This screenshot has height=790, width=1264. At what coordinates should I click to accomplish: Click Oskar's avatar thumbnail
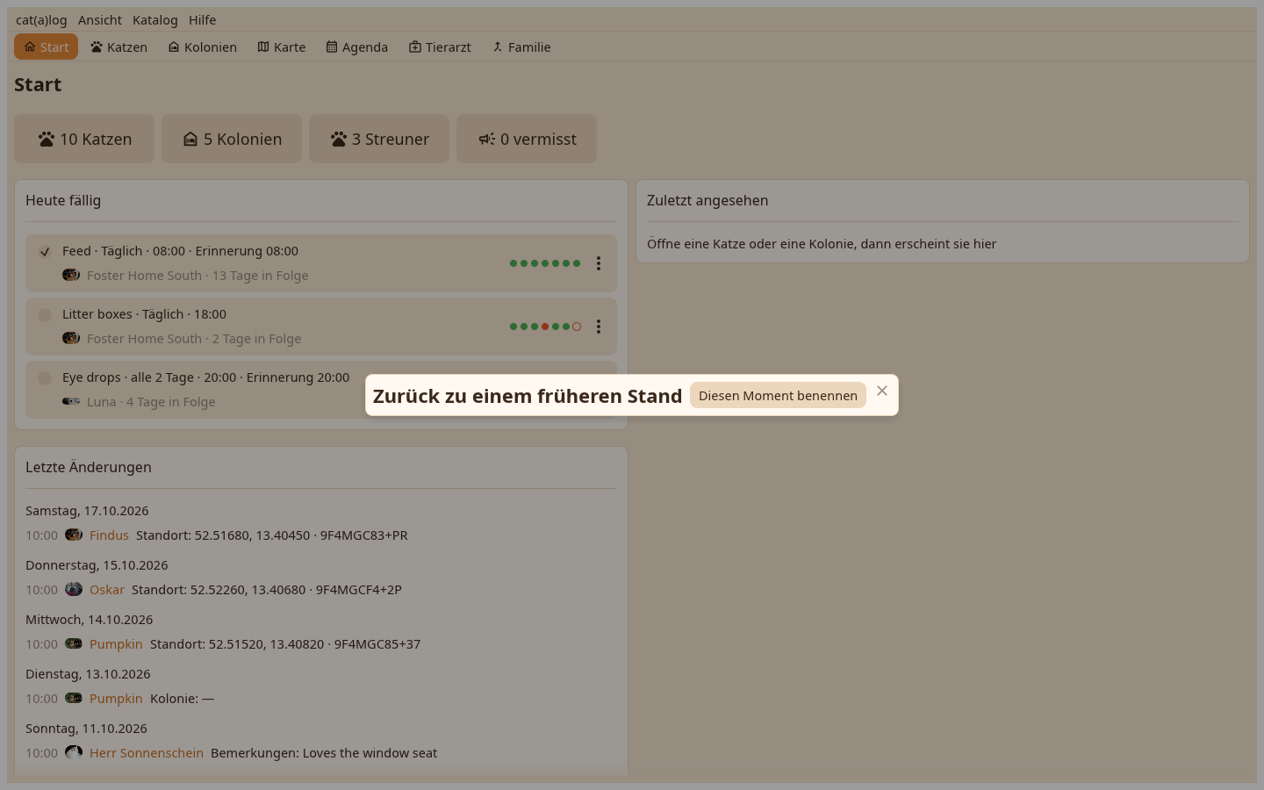click(74, 589)
